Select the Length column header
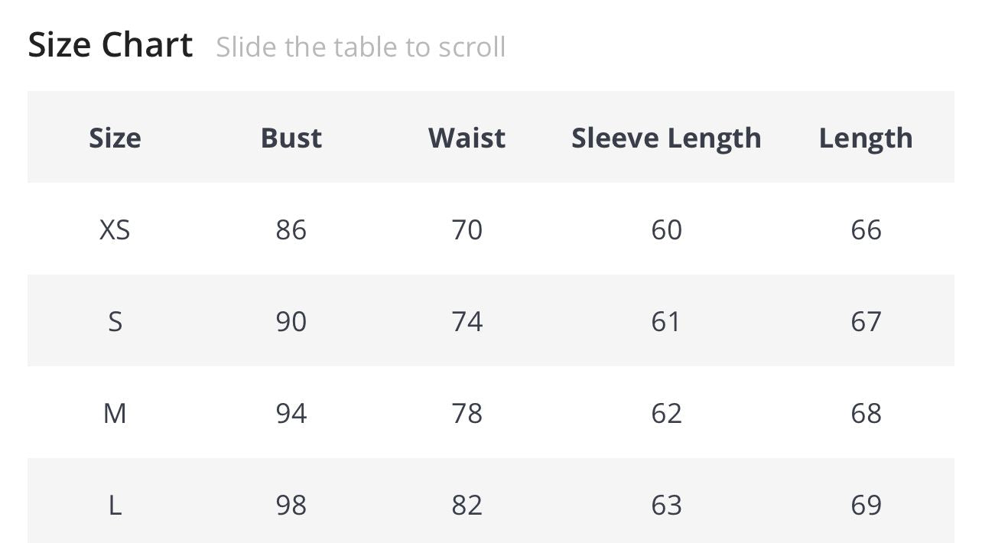982x543 pixels. click(866, 138)
